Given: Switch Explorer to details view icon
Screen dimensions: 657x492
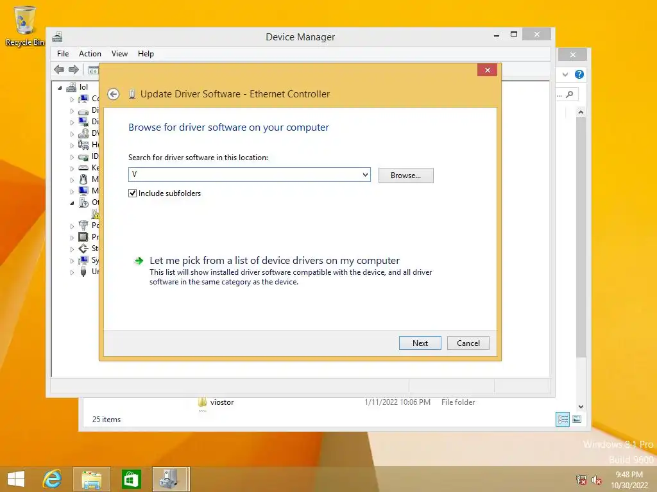Looking at the screenshot, I should [x=563, y=419].
